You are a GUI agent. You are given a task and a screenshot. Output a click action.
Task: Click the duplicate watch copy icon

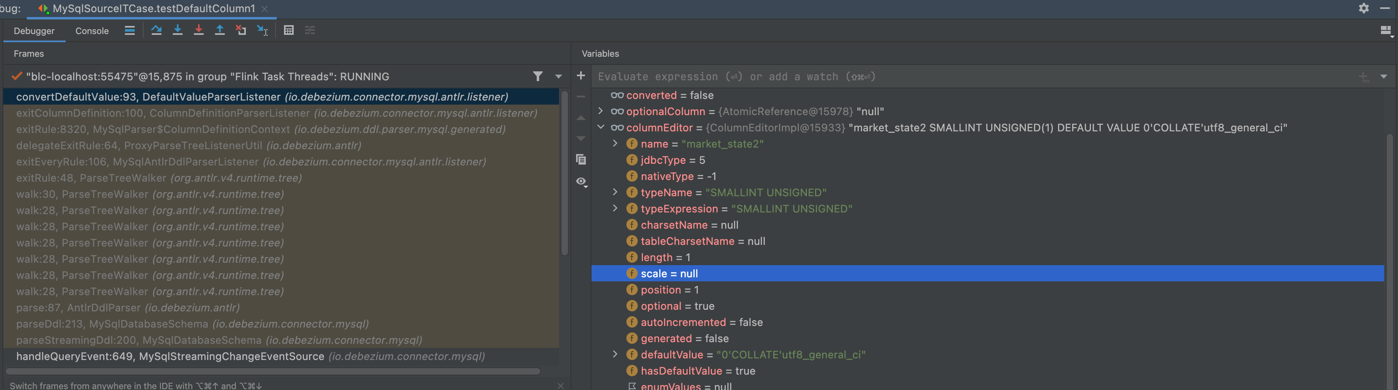581,159
